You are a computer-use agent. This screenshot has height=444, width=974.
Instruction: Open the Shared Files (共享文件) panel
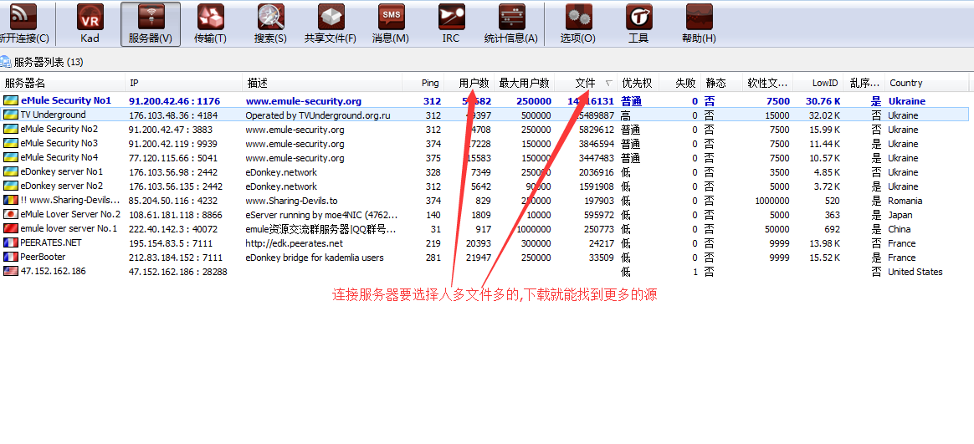(x=331, y=24)
